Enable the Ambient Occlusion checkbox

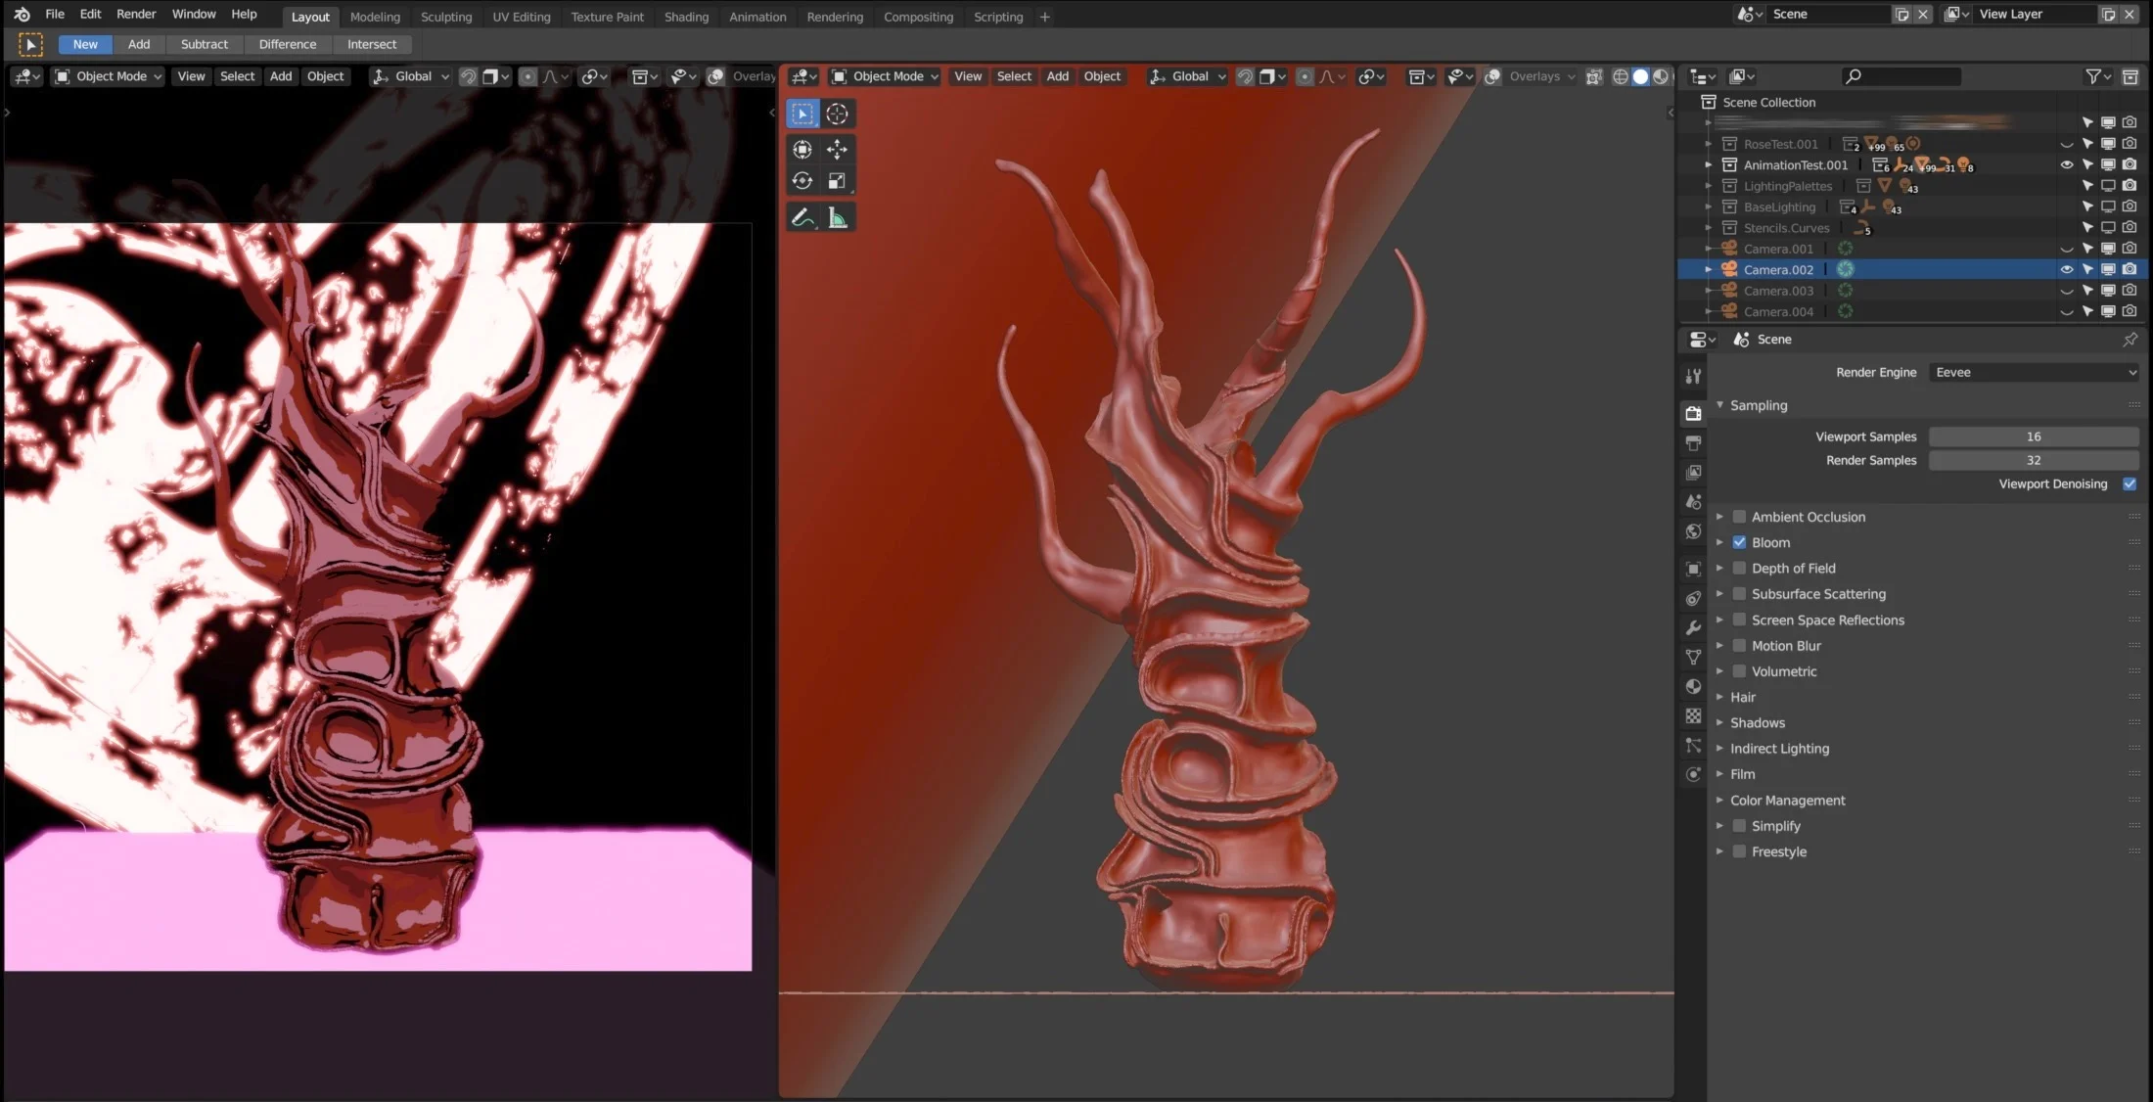[1739, 517]
